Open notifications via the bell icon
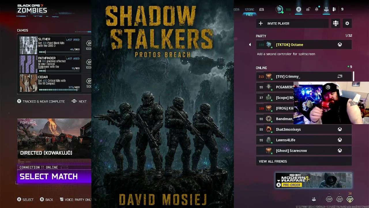This screenshot has height=208, width=369. (x=317, y=9)
